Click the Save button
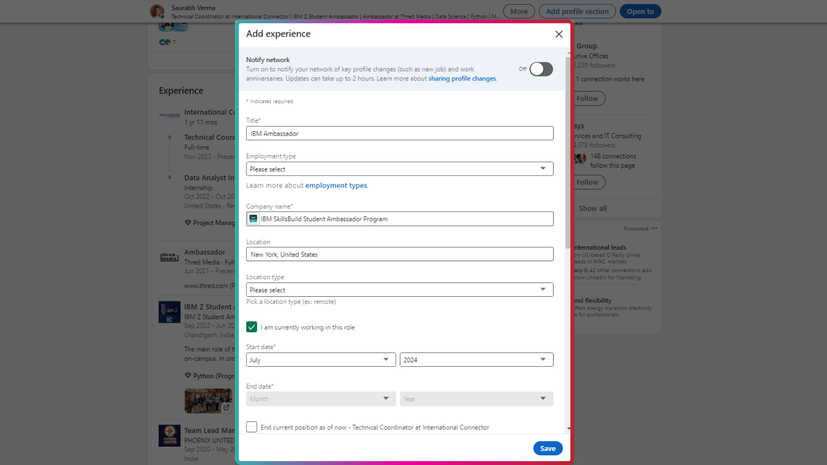The image size is (827, 465). pos(548,448)
